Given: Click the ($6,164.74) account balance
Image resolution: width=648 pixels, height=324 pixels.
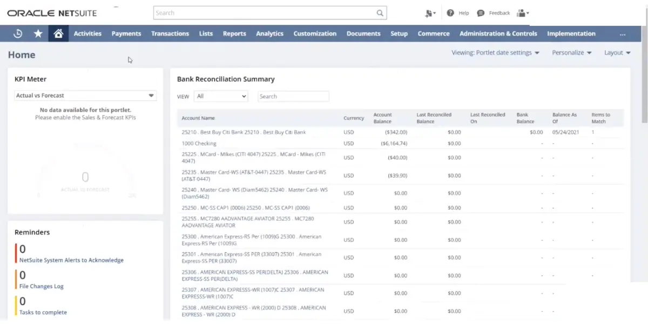Looking at the screenshot, I should (394, 144).
